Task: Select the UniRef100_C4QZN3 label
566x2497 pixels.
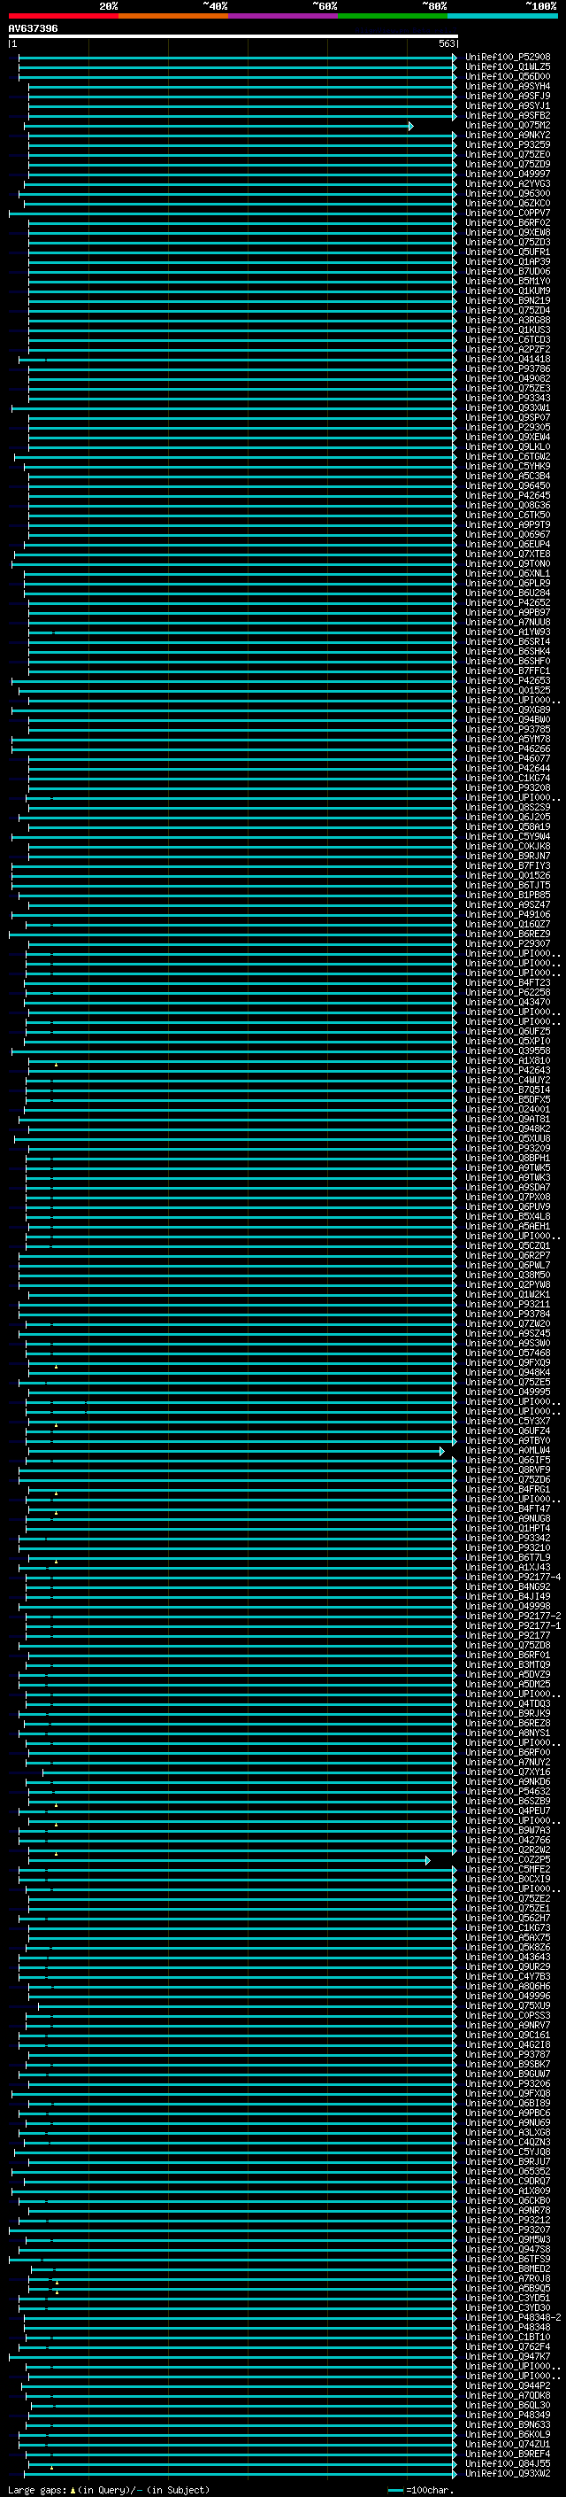Action: pyautogui.click(x=507, y=2142)
